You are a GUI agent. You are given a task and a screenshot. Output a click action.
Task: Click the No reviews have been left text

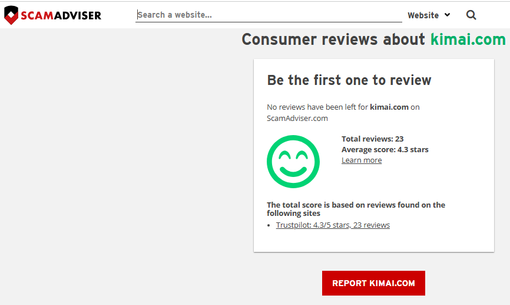click(x=343, y=113)
